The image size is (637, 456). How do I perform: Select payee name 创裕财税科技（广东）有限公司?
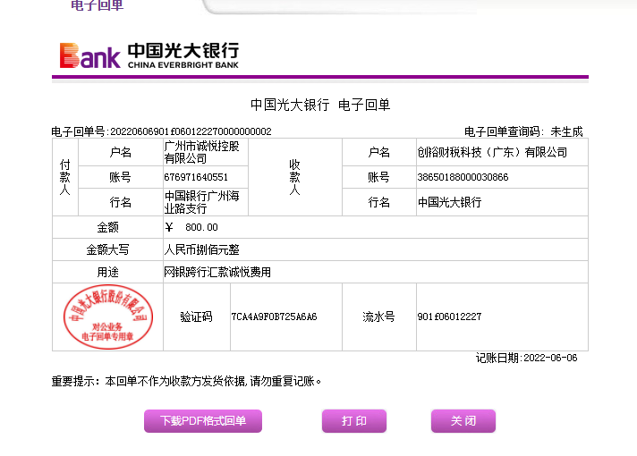(492, 152)
